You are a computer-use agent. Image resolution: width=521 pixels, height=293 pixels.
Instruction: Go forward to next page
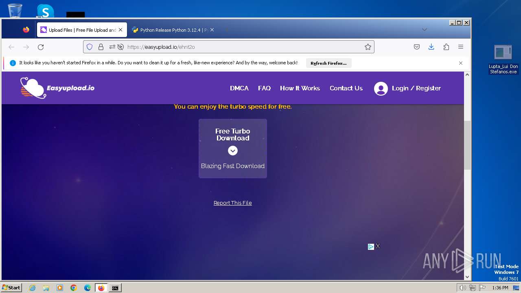coord(26,47)
